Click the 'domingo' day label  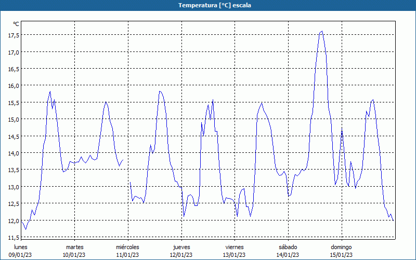[x=341, y=247]
